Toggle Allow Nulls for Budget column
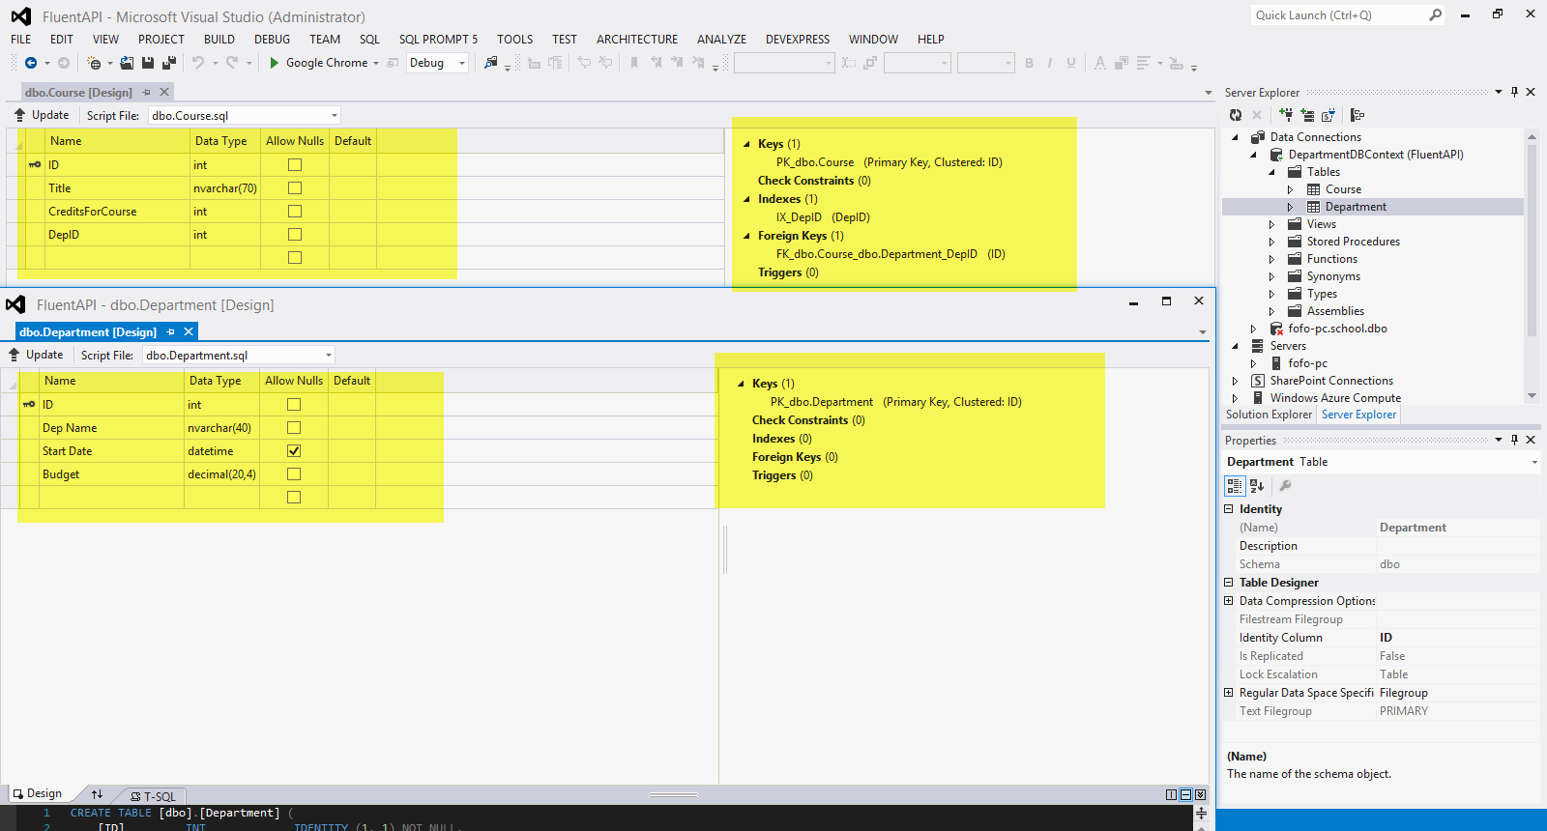This screenshot has width=1547, height=831. pyautogui.click(x=294, y=474)
